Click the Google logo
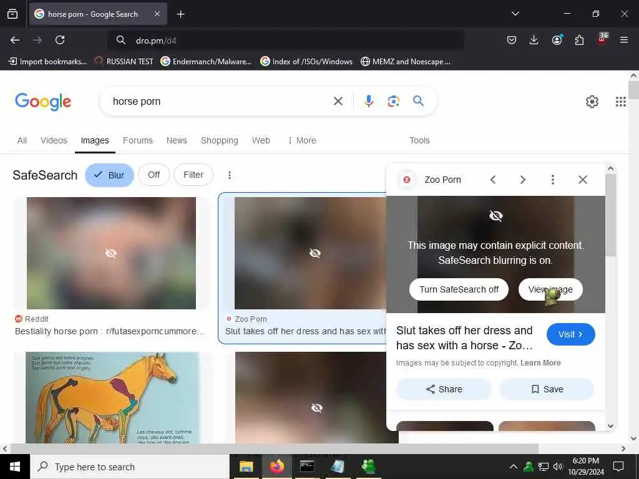This screenshot has width=639, height=479. coord(43,102)
